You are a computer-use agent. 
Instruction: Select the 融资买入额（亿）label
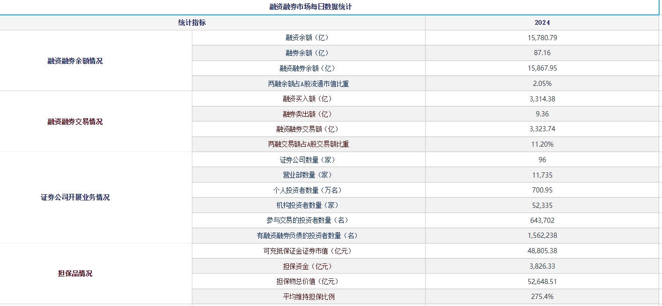[309, 99]
